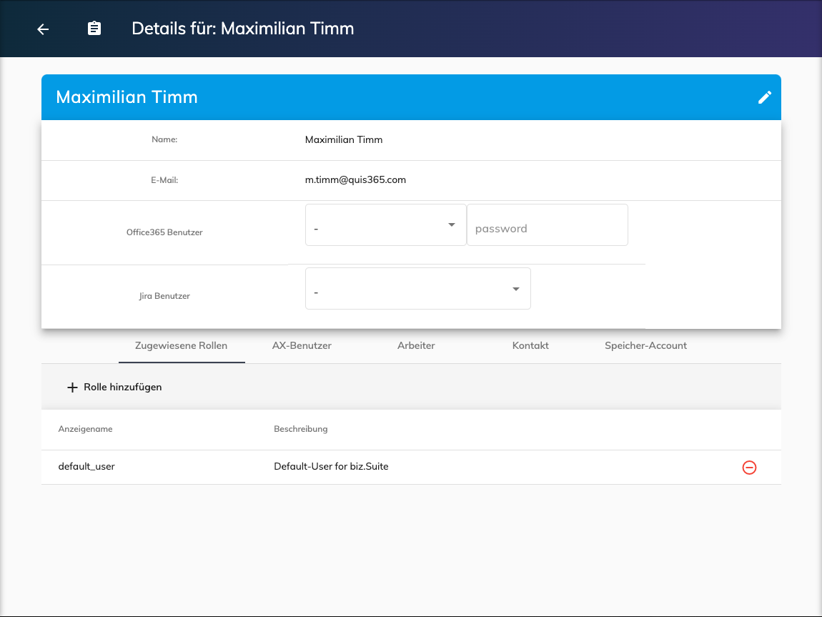
Task: Click the 'Details für: Maximilian Timm' title
Action: [x=243, y=29]
